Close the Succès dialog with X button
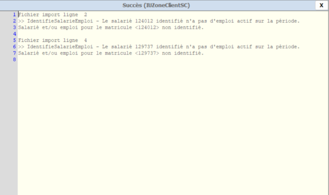This screenshot has width=329, height=195. pos(321,5)
